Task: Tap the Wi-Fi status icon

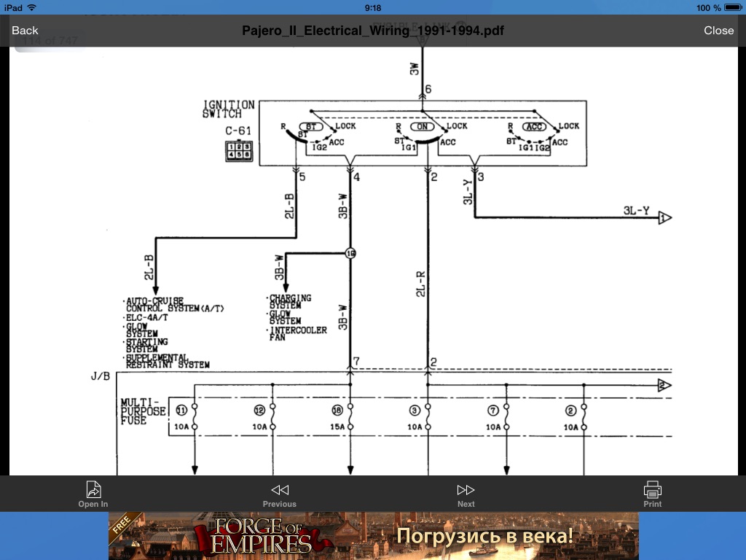Action: [32, 7]
